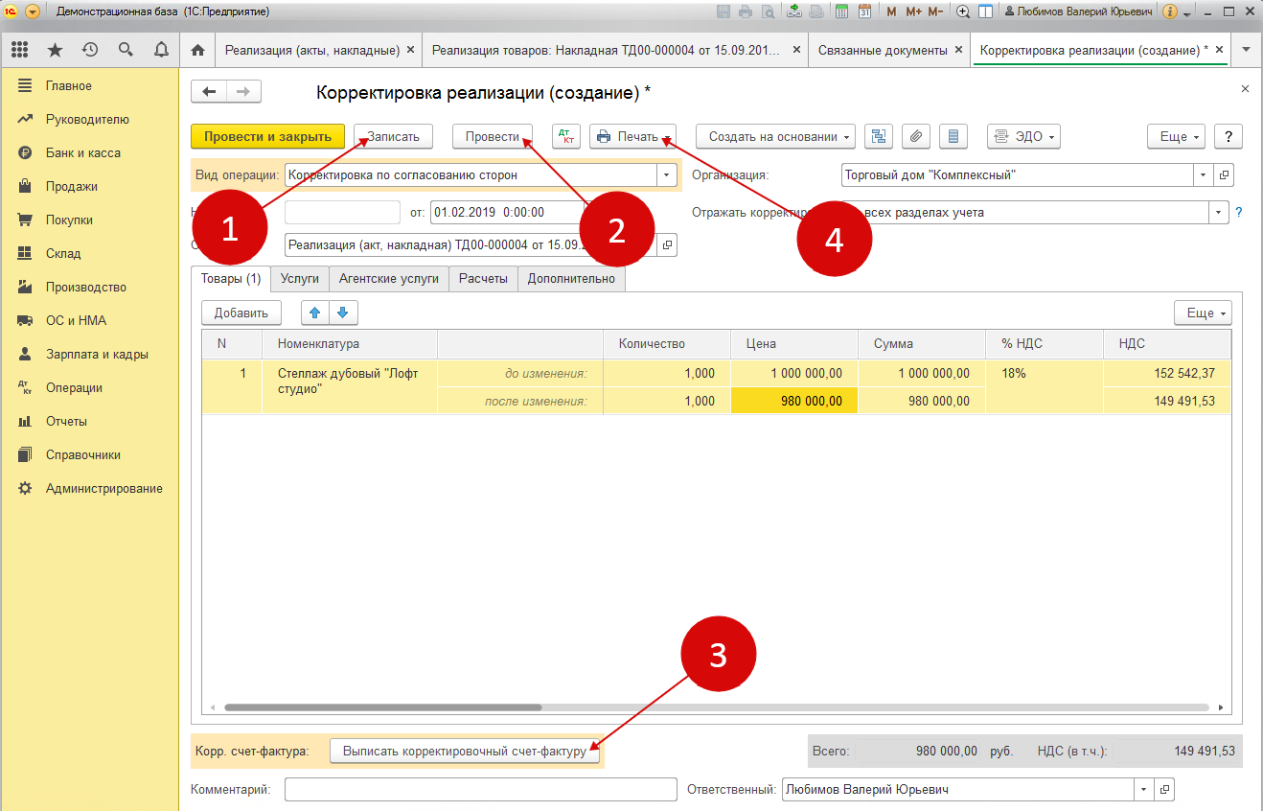
Task: Open the sections grid menu icon
Action: pyautogui.click(x=19, y=50)
